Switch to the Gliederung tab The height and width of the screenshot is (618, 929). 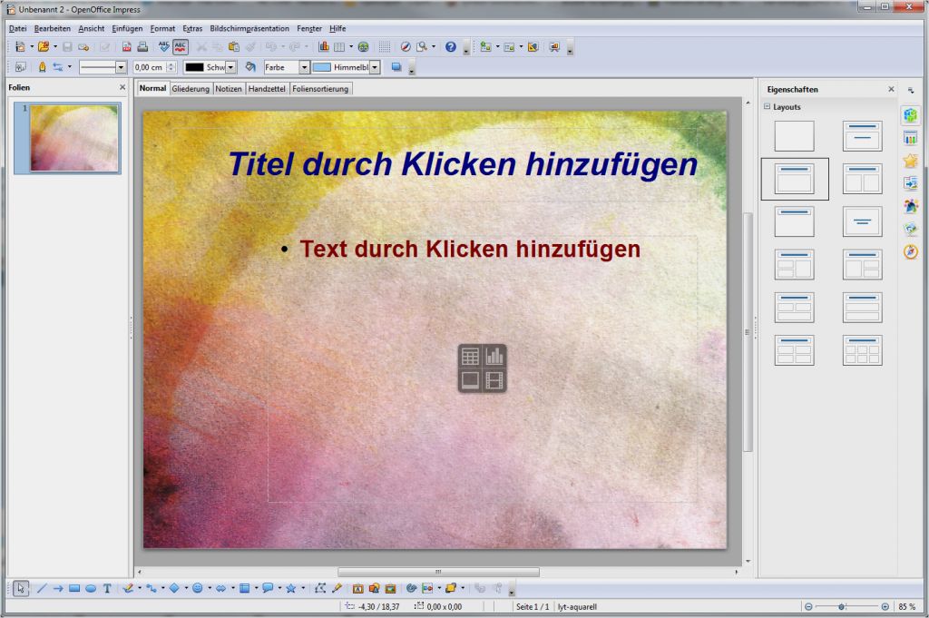click(191, 88)
